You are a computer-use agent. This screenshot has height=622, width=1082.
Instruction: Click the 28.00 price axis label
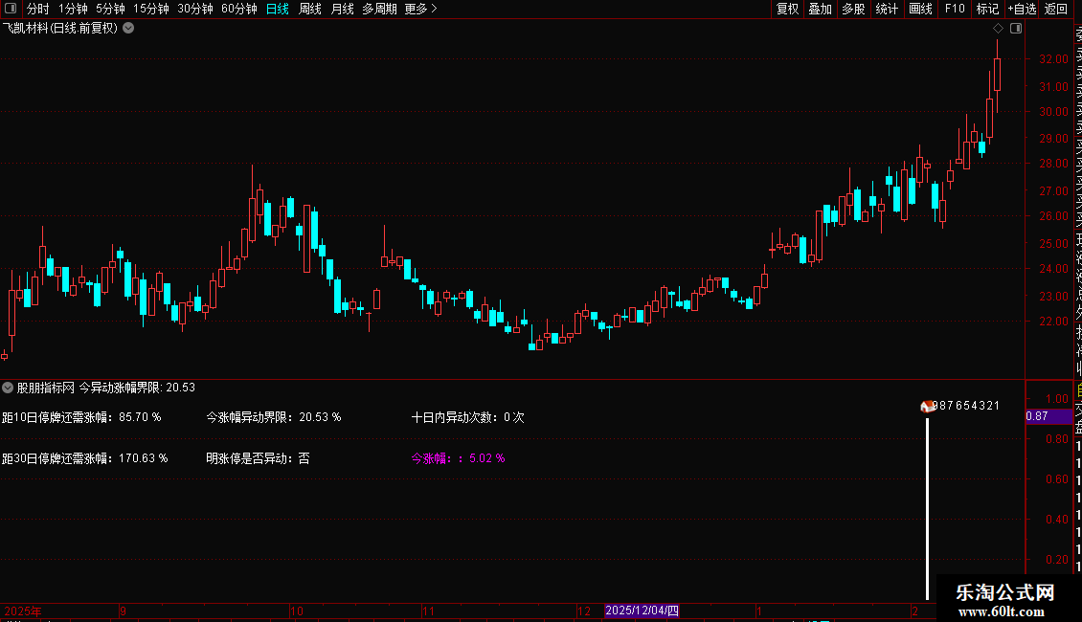pyautogui.click(x=1053, y=164)
